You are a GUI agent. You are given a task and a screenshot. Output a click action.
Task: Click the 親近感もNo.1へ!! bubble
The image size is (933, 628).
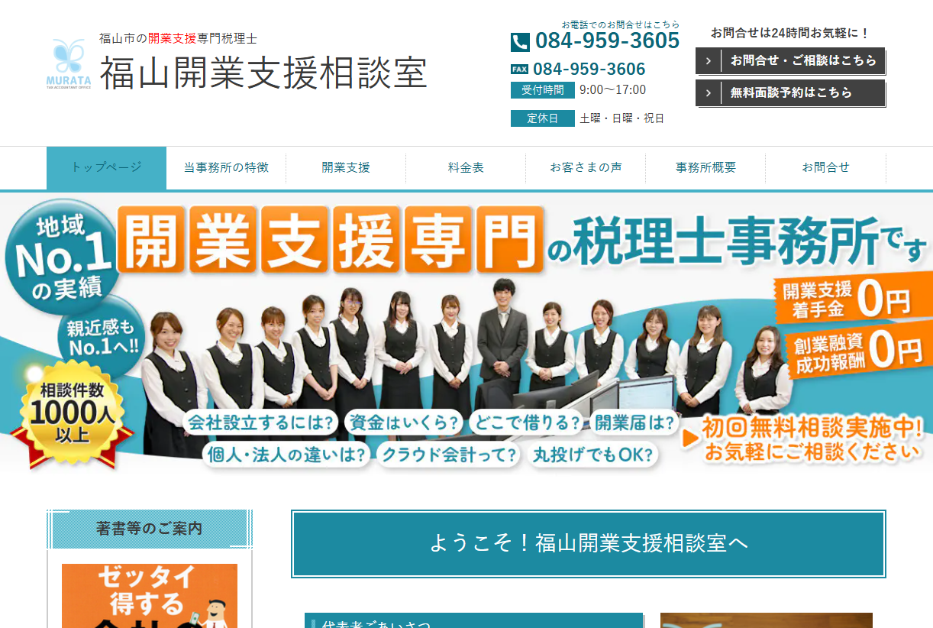[x=103, y=338]
